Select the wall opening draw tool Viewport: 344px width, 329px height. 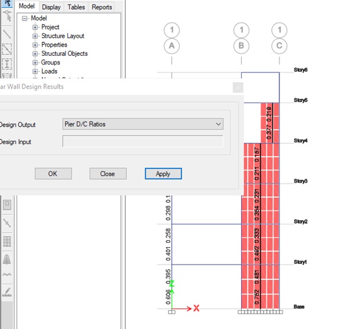7,204
